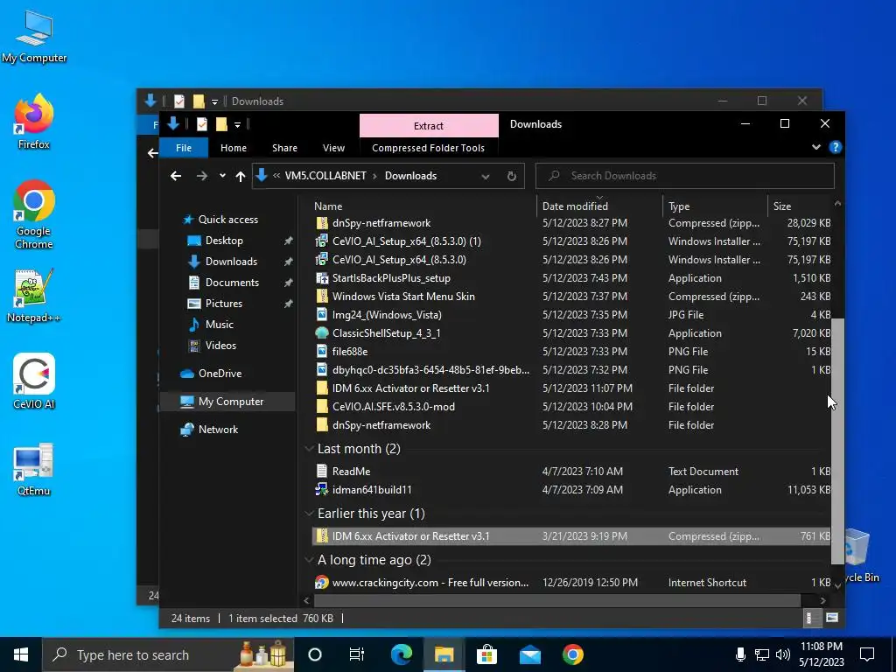The image size is (896, 672).
Task: Select StartIsBackPlusPlus_setup application
Action: pyautogui.click(x=571, y=277)
